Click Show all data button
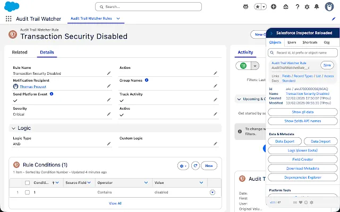 click(303, 112)
